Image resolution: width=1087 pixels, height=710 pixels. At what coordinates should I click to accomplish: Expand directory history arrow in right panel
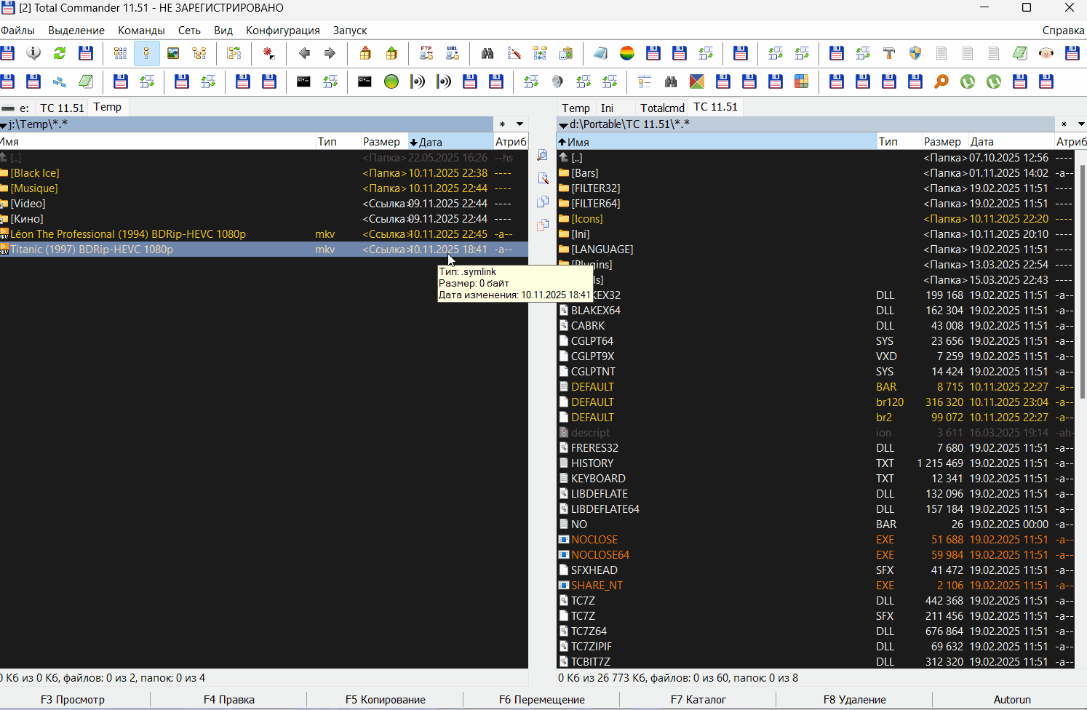(x=1080, y=124)
